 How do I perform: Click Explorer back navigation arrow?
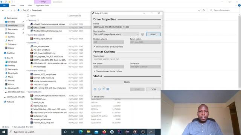[3, 10]
